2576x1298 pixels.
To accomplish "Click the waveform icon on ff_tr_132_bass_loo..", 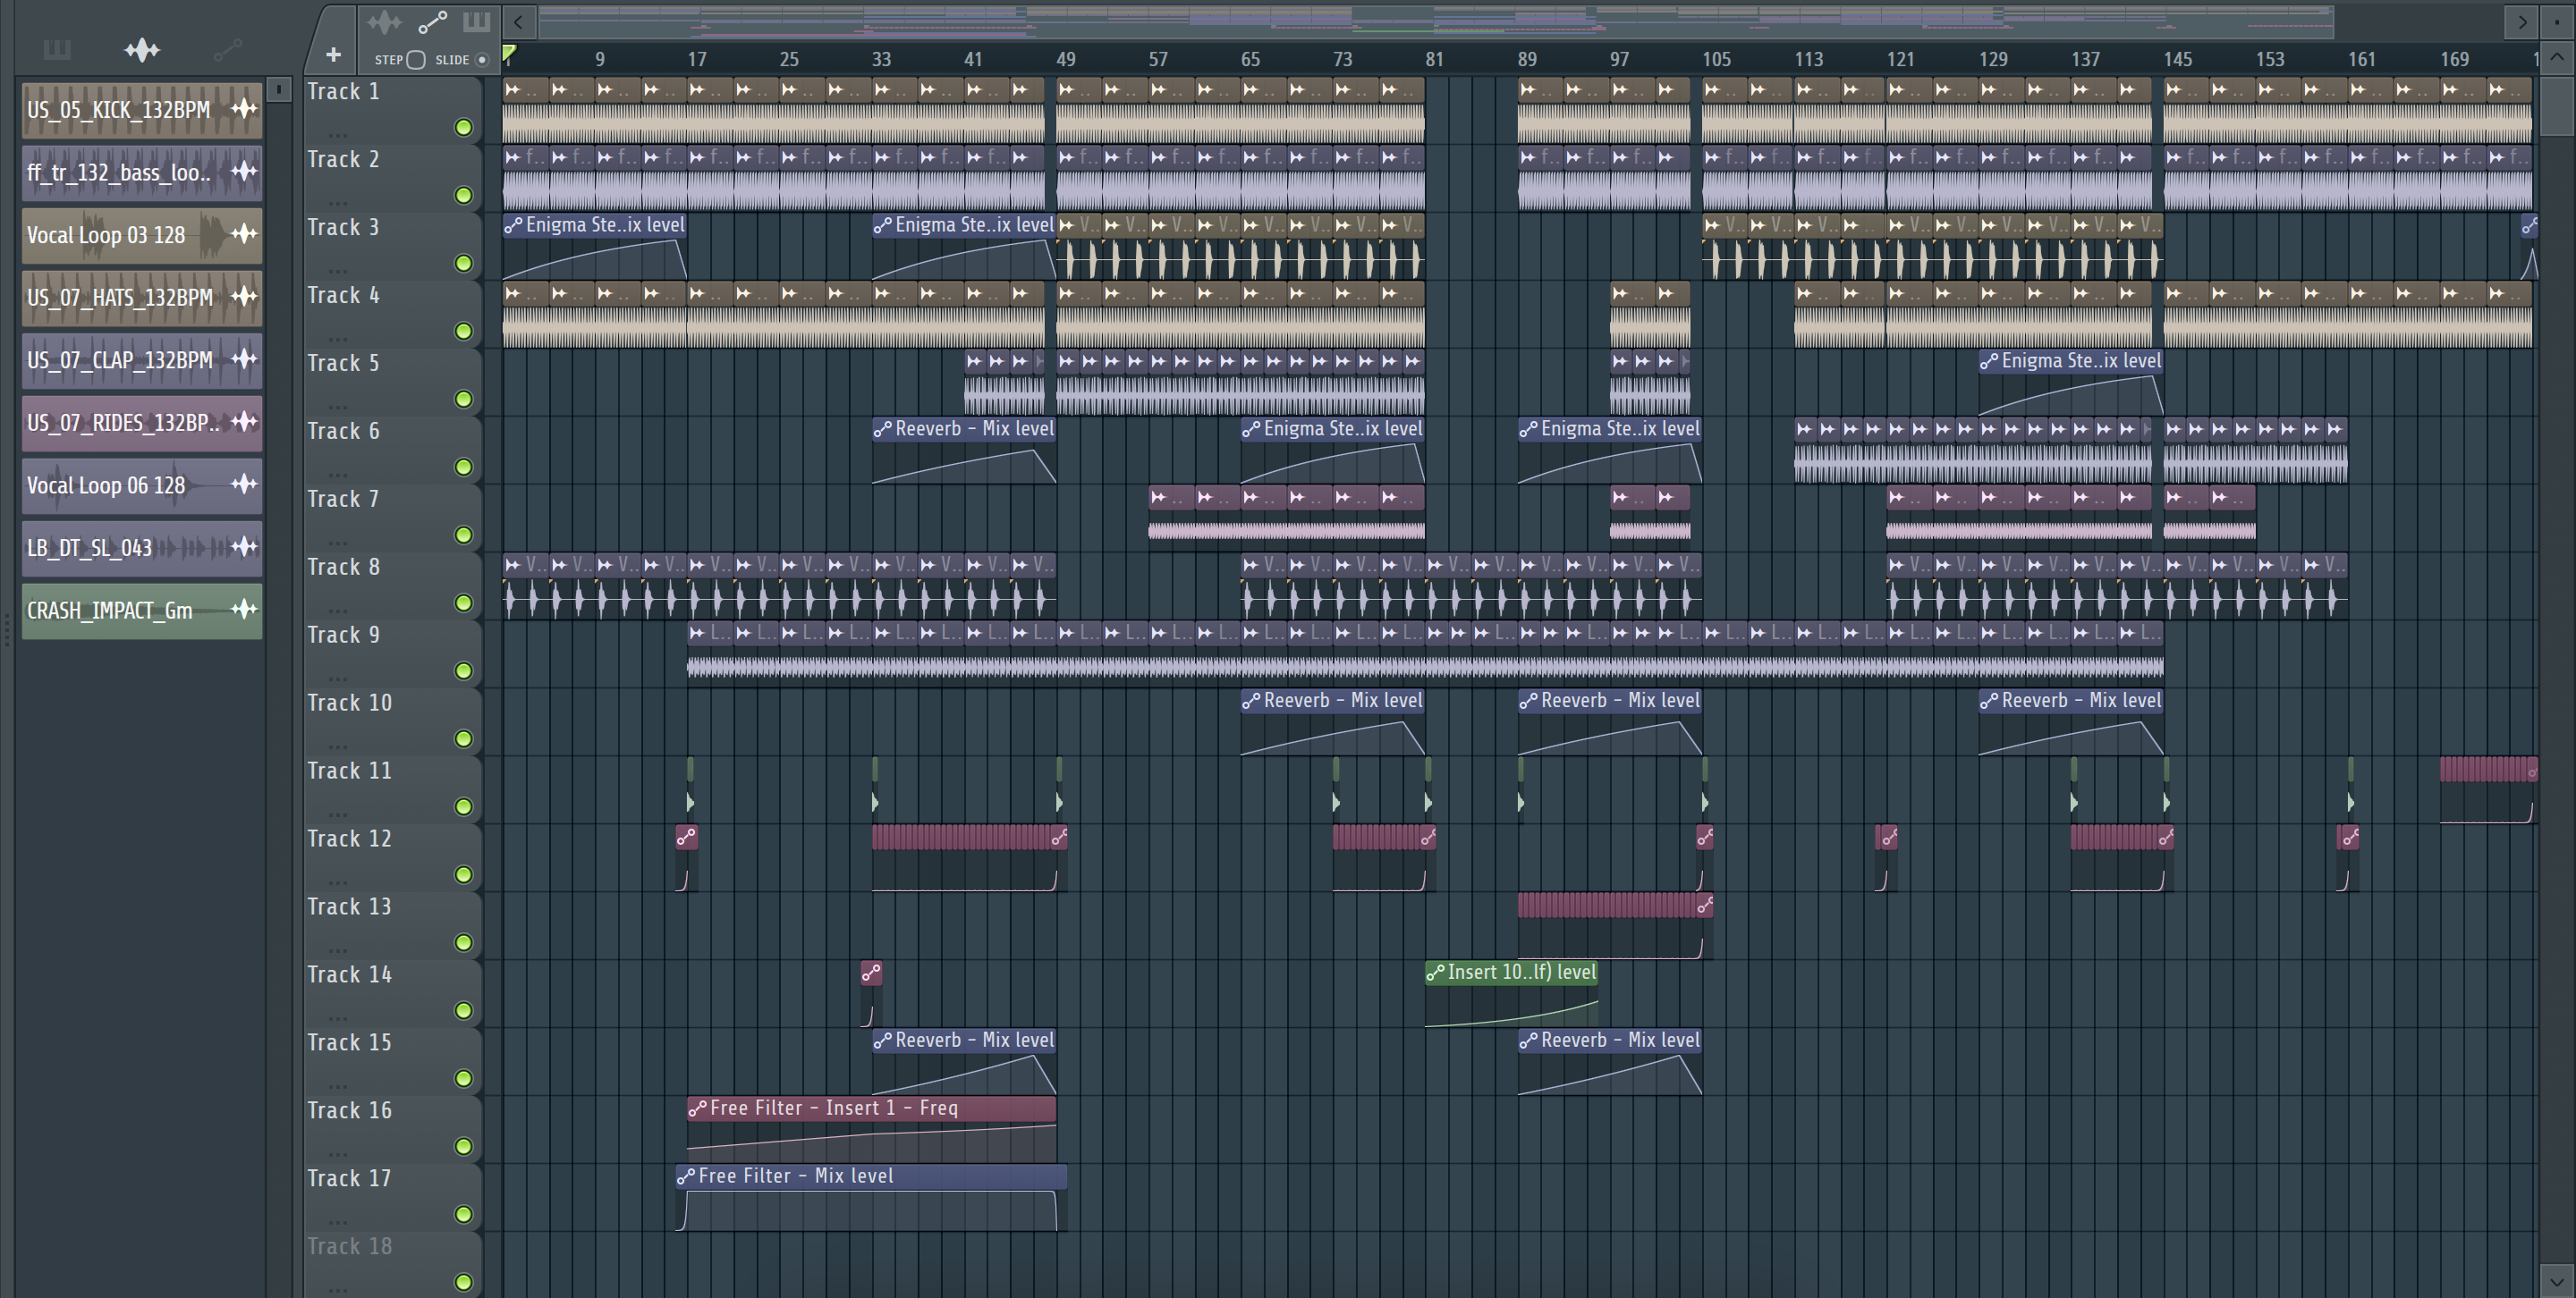I will click(244, 172).
